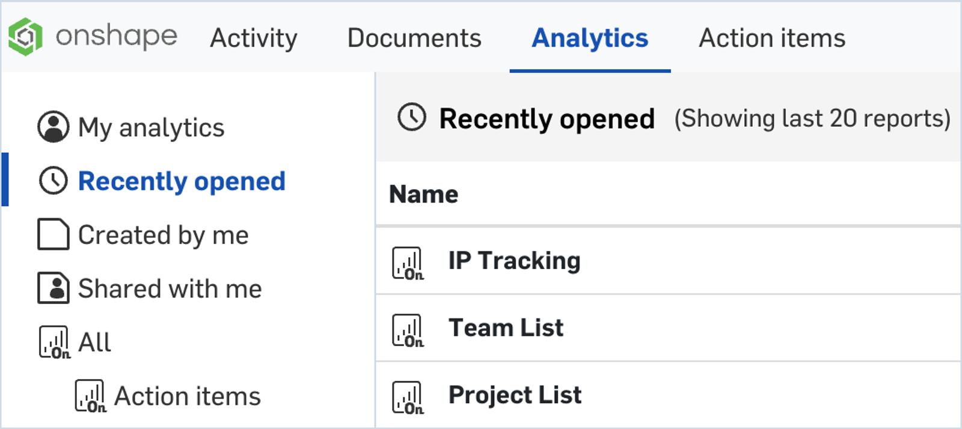Image resolution: width=962 pixels, height=429 pixels.
Task: Click the chart icon beside All
Action: (x=54, y=342)
